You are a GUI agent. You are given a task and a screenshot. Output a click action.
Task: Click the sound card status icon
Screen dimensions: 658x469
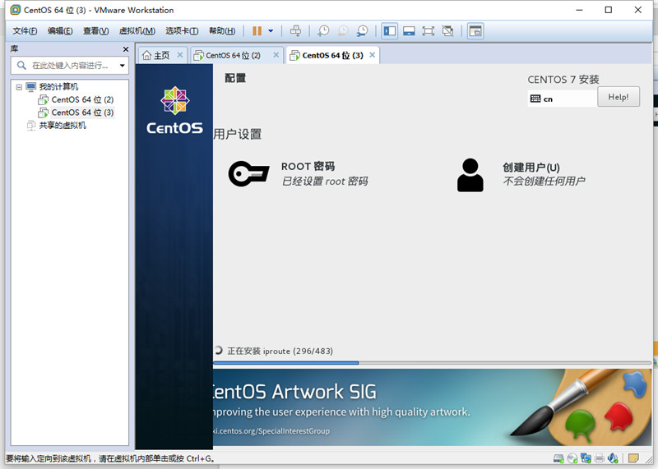[613, 458]
